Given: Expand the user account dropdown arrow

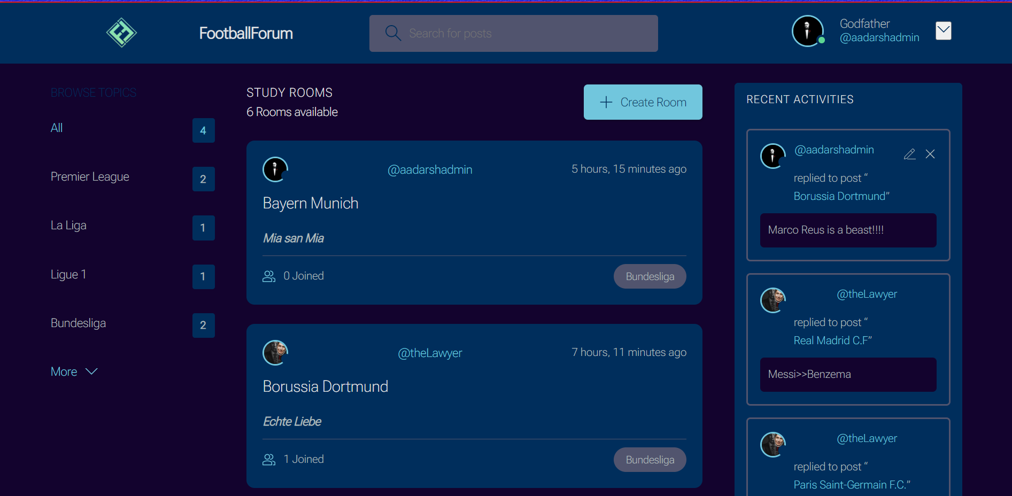Looking at the screenshot, I should coord(944,31).
